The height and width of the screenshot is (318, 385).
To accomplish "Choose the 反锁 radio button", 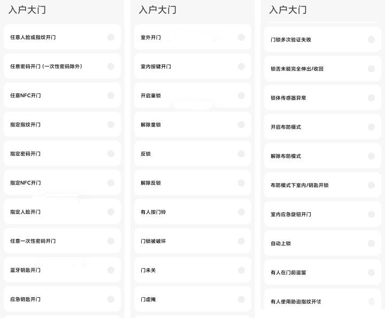I will [241, 154].
